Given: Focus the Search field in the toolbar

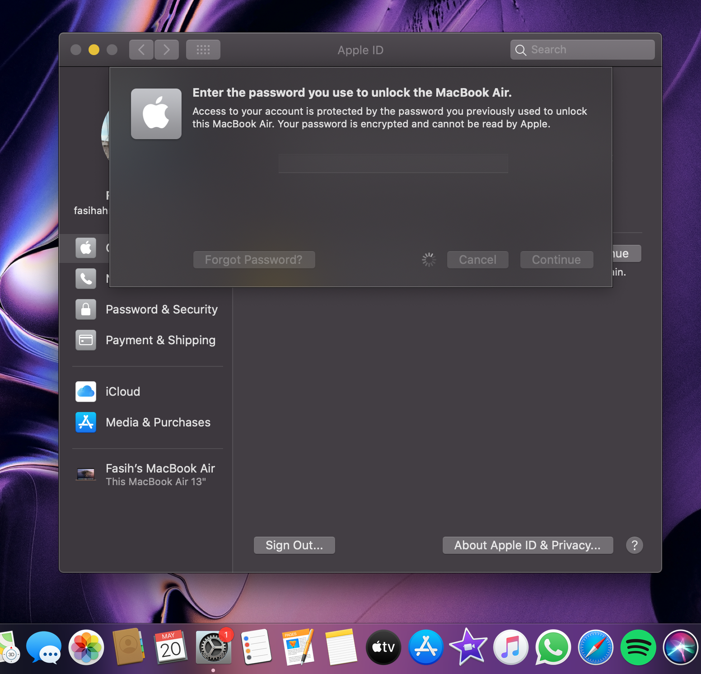Looking at the screenshot, I should (583, 50).
